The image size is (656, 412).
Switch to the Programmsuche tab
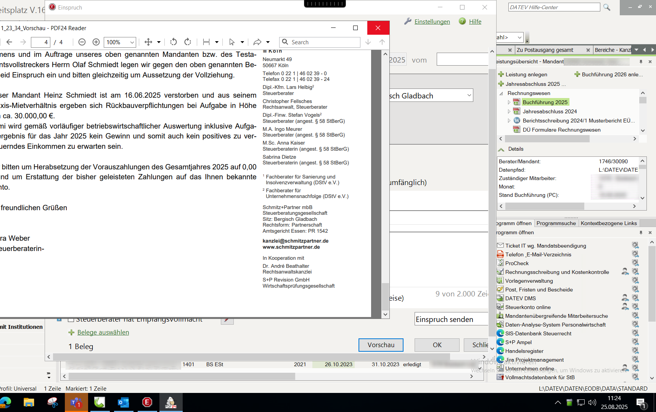tap(556, 223)
